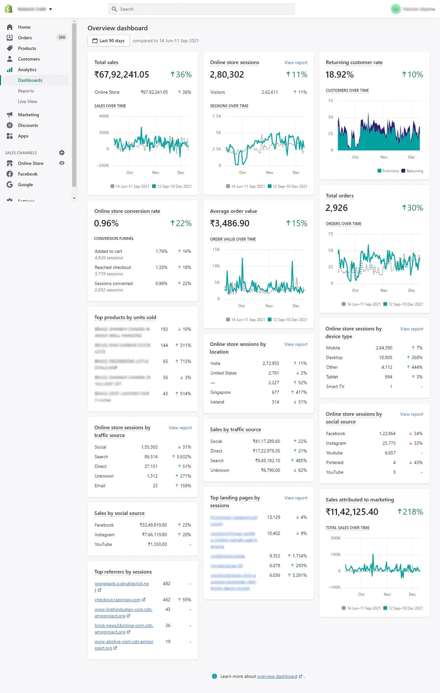Open the Last 90 days date picker

pyautogui.click(x=108, y=41)
